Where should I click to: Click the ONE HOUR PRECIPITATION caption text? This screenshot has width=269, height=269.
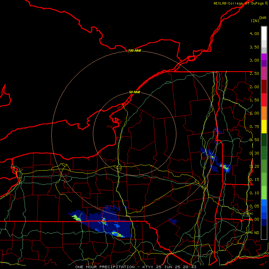[105, 267]
